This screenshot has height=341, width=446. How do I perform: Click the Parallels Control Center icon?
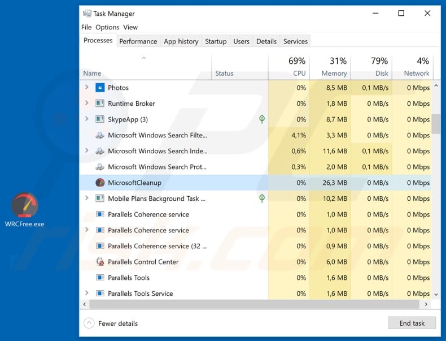pyautogui.click(x=100, y=262)
